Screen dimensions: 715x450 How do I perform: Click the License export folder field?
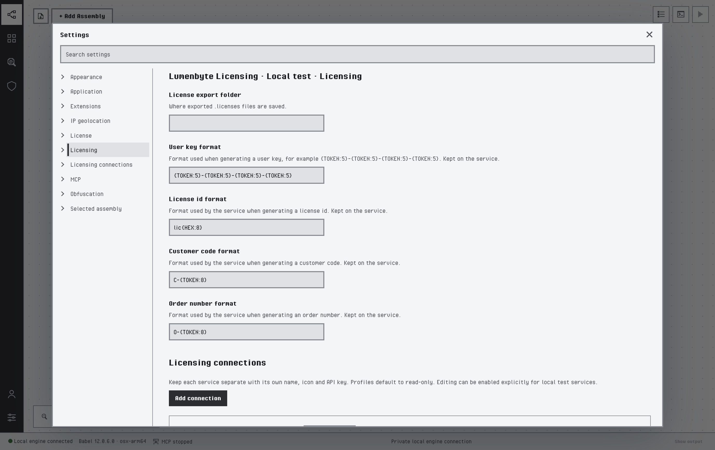pos(246,123)
